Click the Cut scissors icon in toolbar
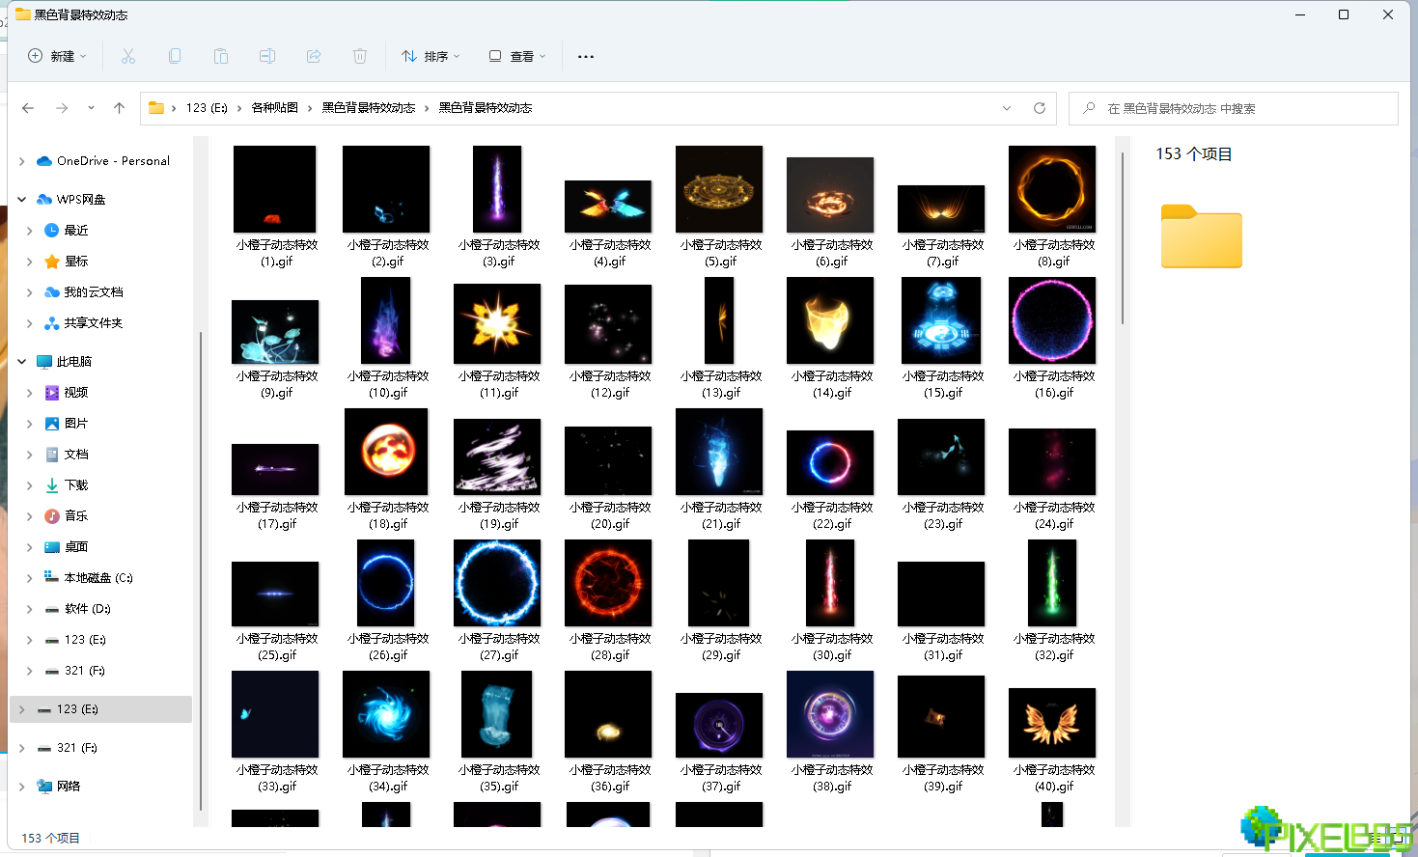 [x=128, y=56]
